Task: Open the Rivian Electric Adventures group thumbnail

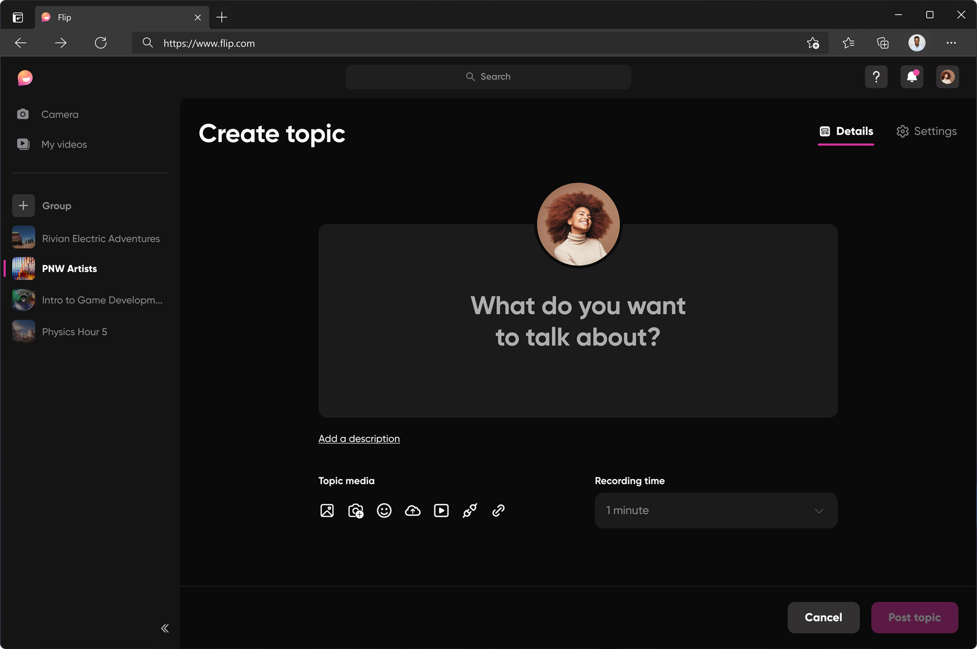Action: point(23,238)
